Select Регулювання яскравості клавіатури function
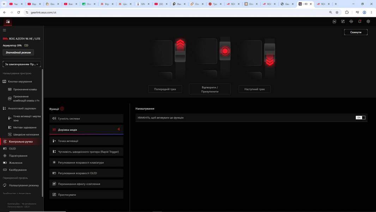This screenshot has height=212, width=376. [x=86, y=163]
